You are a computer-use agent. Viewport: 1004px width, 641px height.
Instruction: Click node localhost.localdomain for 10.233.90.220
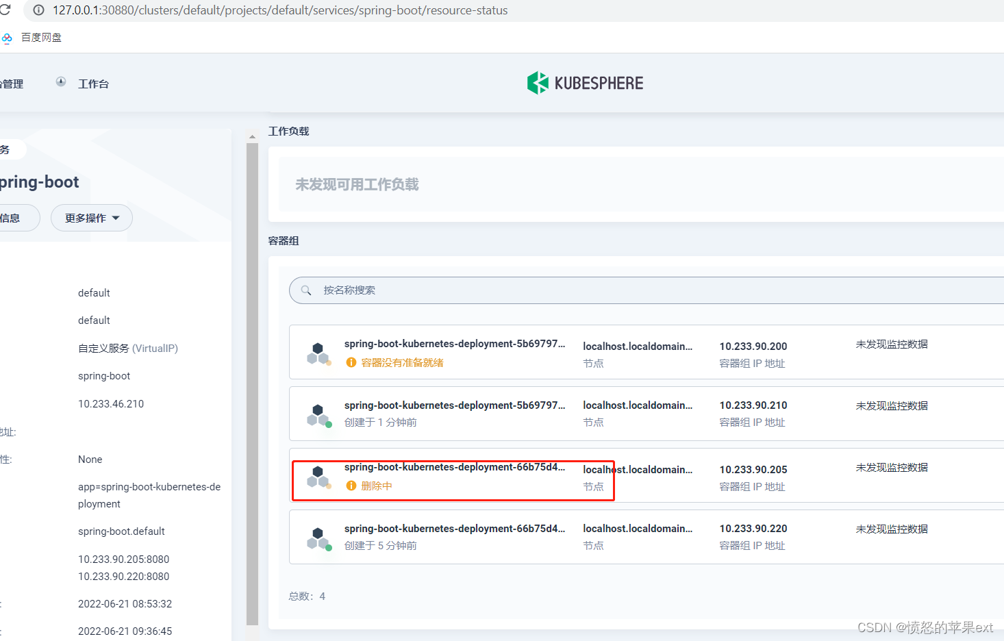pos(638,529)
